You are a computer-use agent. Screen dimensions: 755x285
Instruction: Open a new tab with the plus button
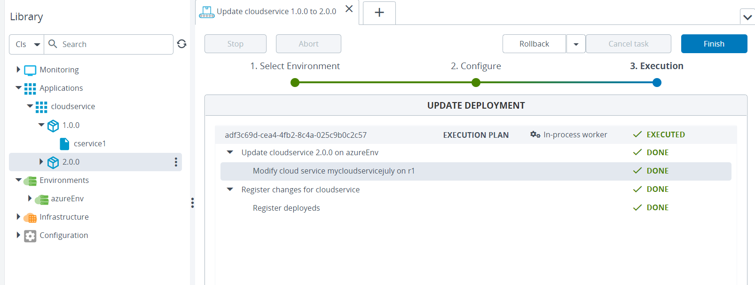(379, 13)
